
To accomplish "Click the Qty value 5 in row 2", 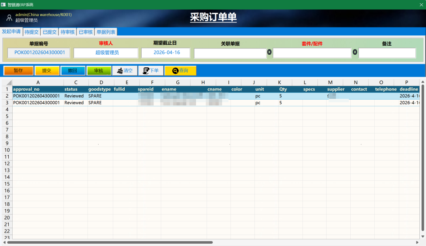I will (281, 96).
